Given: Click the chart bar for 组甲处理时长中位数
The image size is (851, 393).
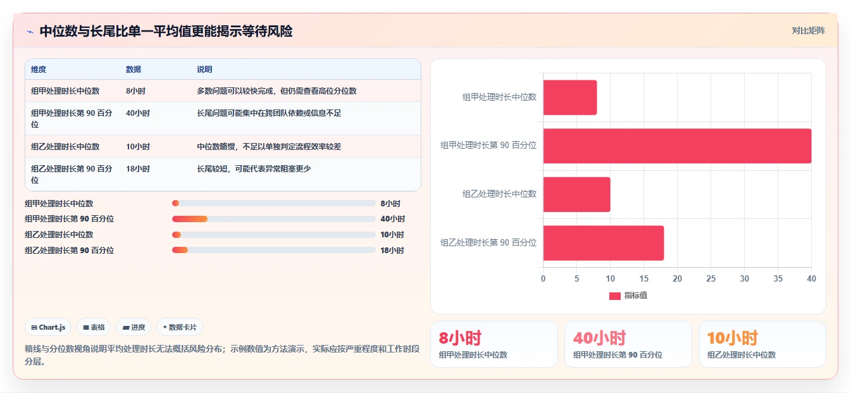Looking at the screenshot, I should [x=570, y=97].
